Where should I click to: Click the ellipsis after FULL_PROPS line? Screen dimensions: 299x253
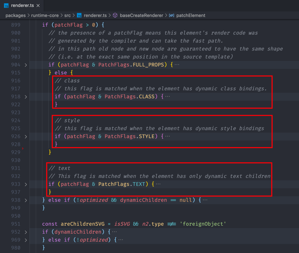pos(177,65)
